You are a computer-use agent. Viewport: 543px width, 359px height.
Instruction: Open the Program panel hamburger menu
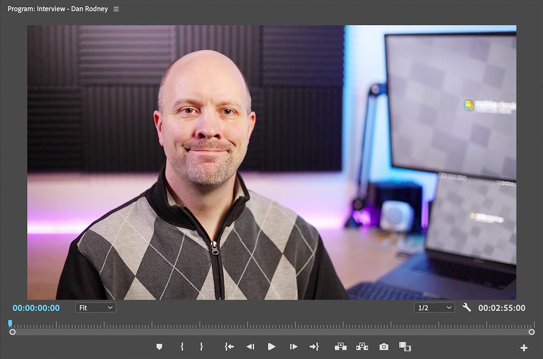tap(116, 9)
